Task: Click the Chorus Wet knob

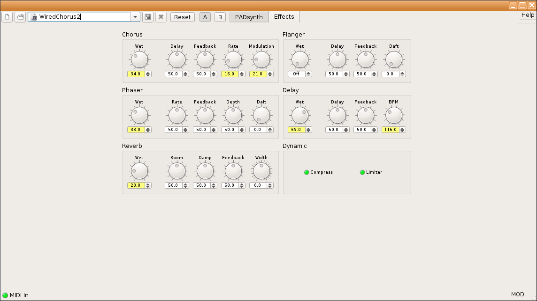Action: click(x=139, y=60)
